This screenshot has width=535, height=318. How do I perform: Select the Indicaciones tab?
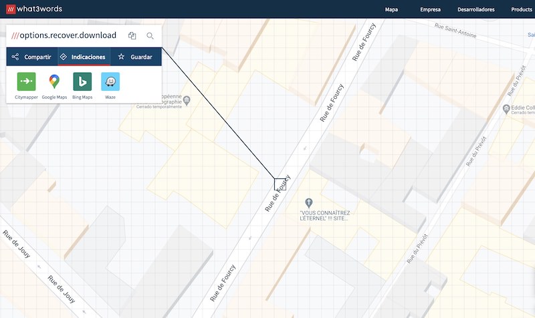(x=84, y=57)
